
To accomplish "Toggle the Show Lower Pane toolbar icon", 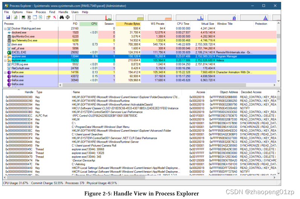I will click(x=35, y=17).
